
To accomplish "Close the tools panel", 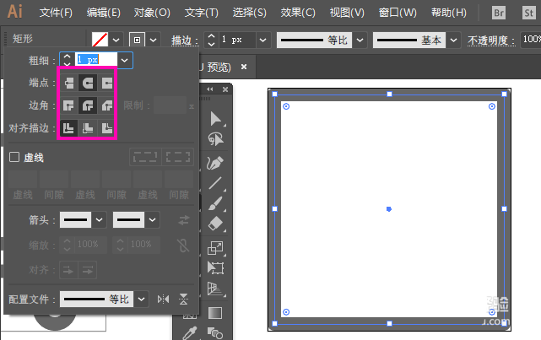I will tap(225, 89).
